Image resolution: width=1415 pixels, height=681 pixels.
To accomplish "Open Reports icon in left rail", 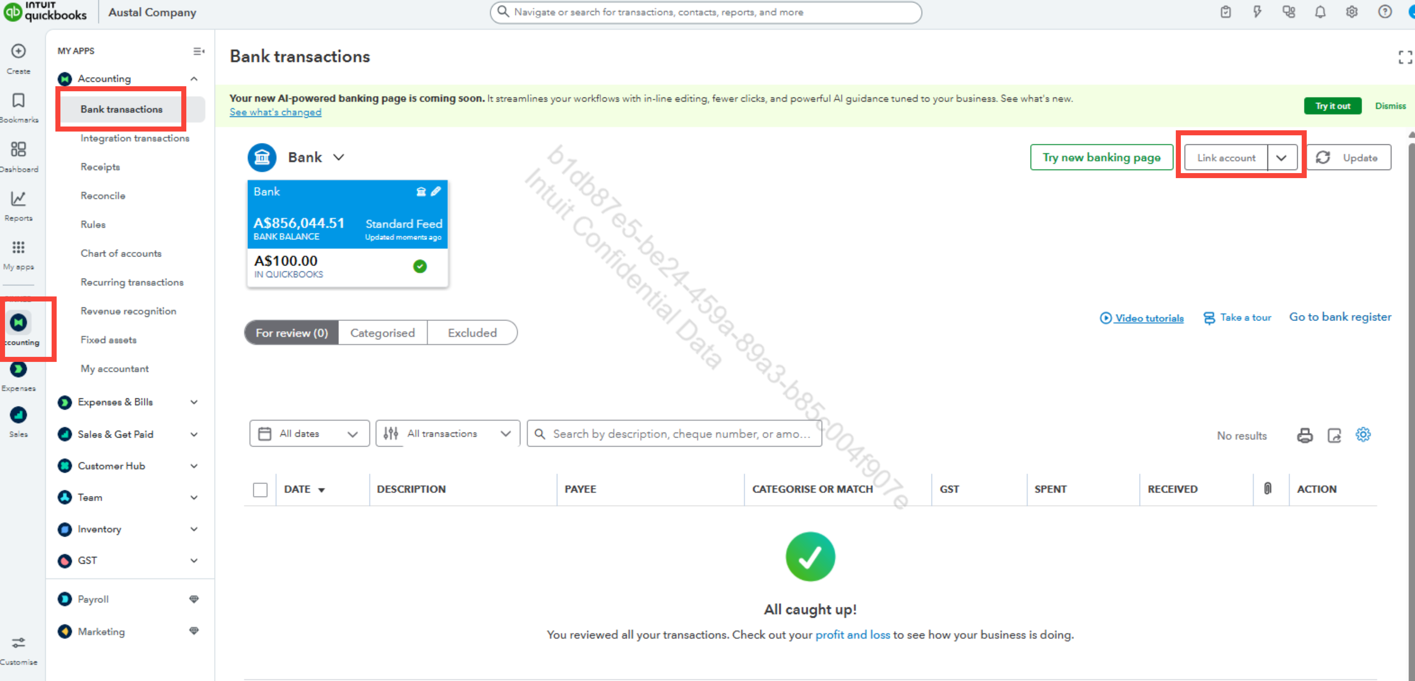I will coord(18,199).
